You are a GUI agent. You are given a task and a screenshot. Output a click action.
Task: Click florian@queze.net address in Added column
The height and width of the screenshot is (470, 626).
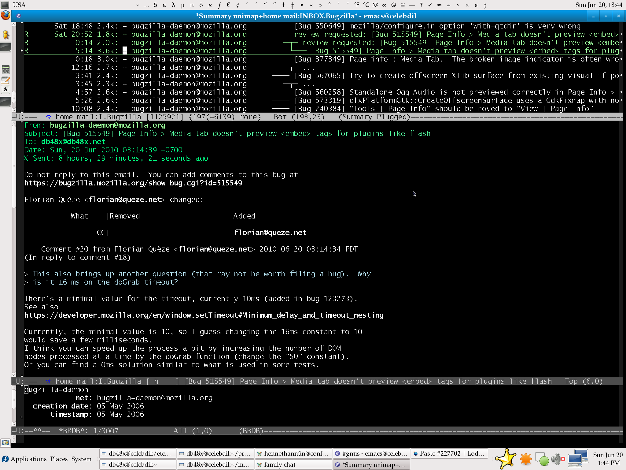pos(270,233)
